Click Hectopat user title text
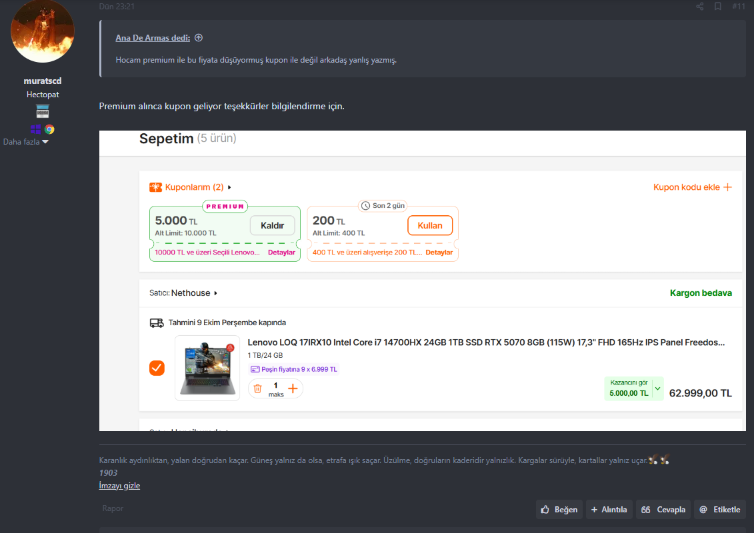Viewport: 754px width, 533px height. tap(42, 95)
